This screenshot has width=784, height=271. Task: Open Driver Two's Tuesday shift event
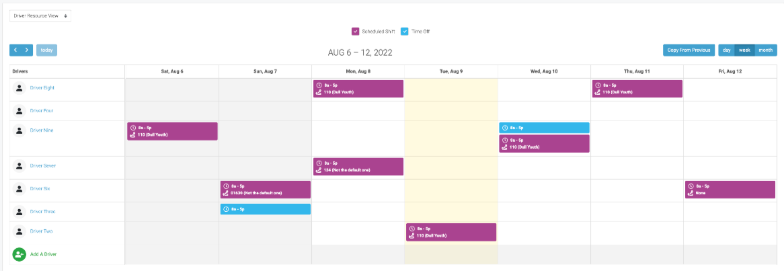click(450, 232)
